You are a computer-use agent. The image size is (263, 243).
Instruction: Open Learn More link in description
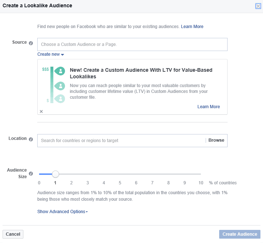tap(192, 27)
